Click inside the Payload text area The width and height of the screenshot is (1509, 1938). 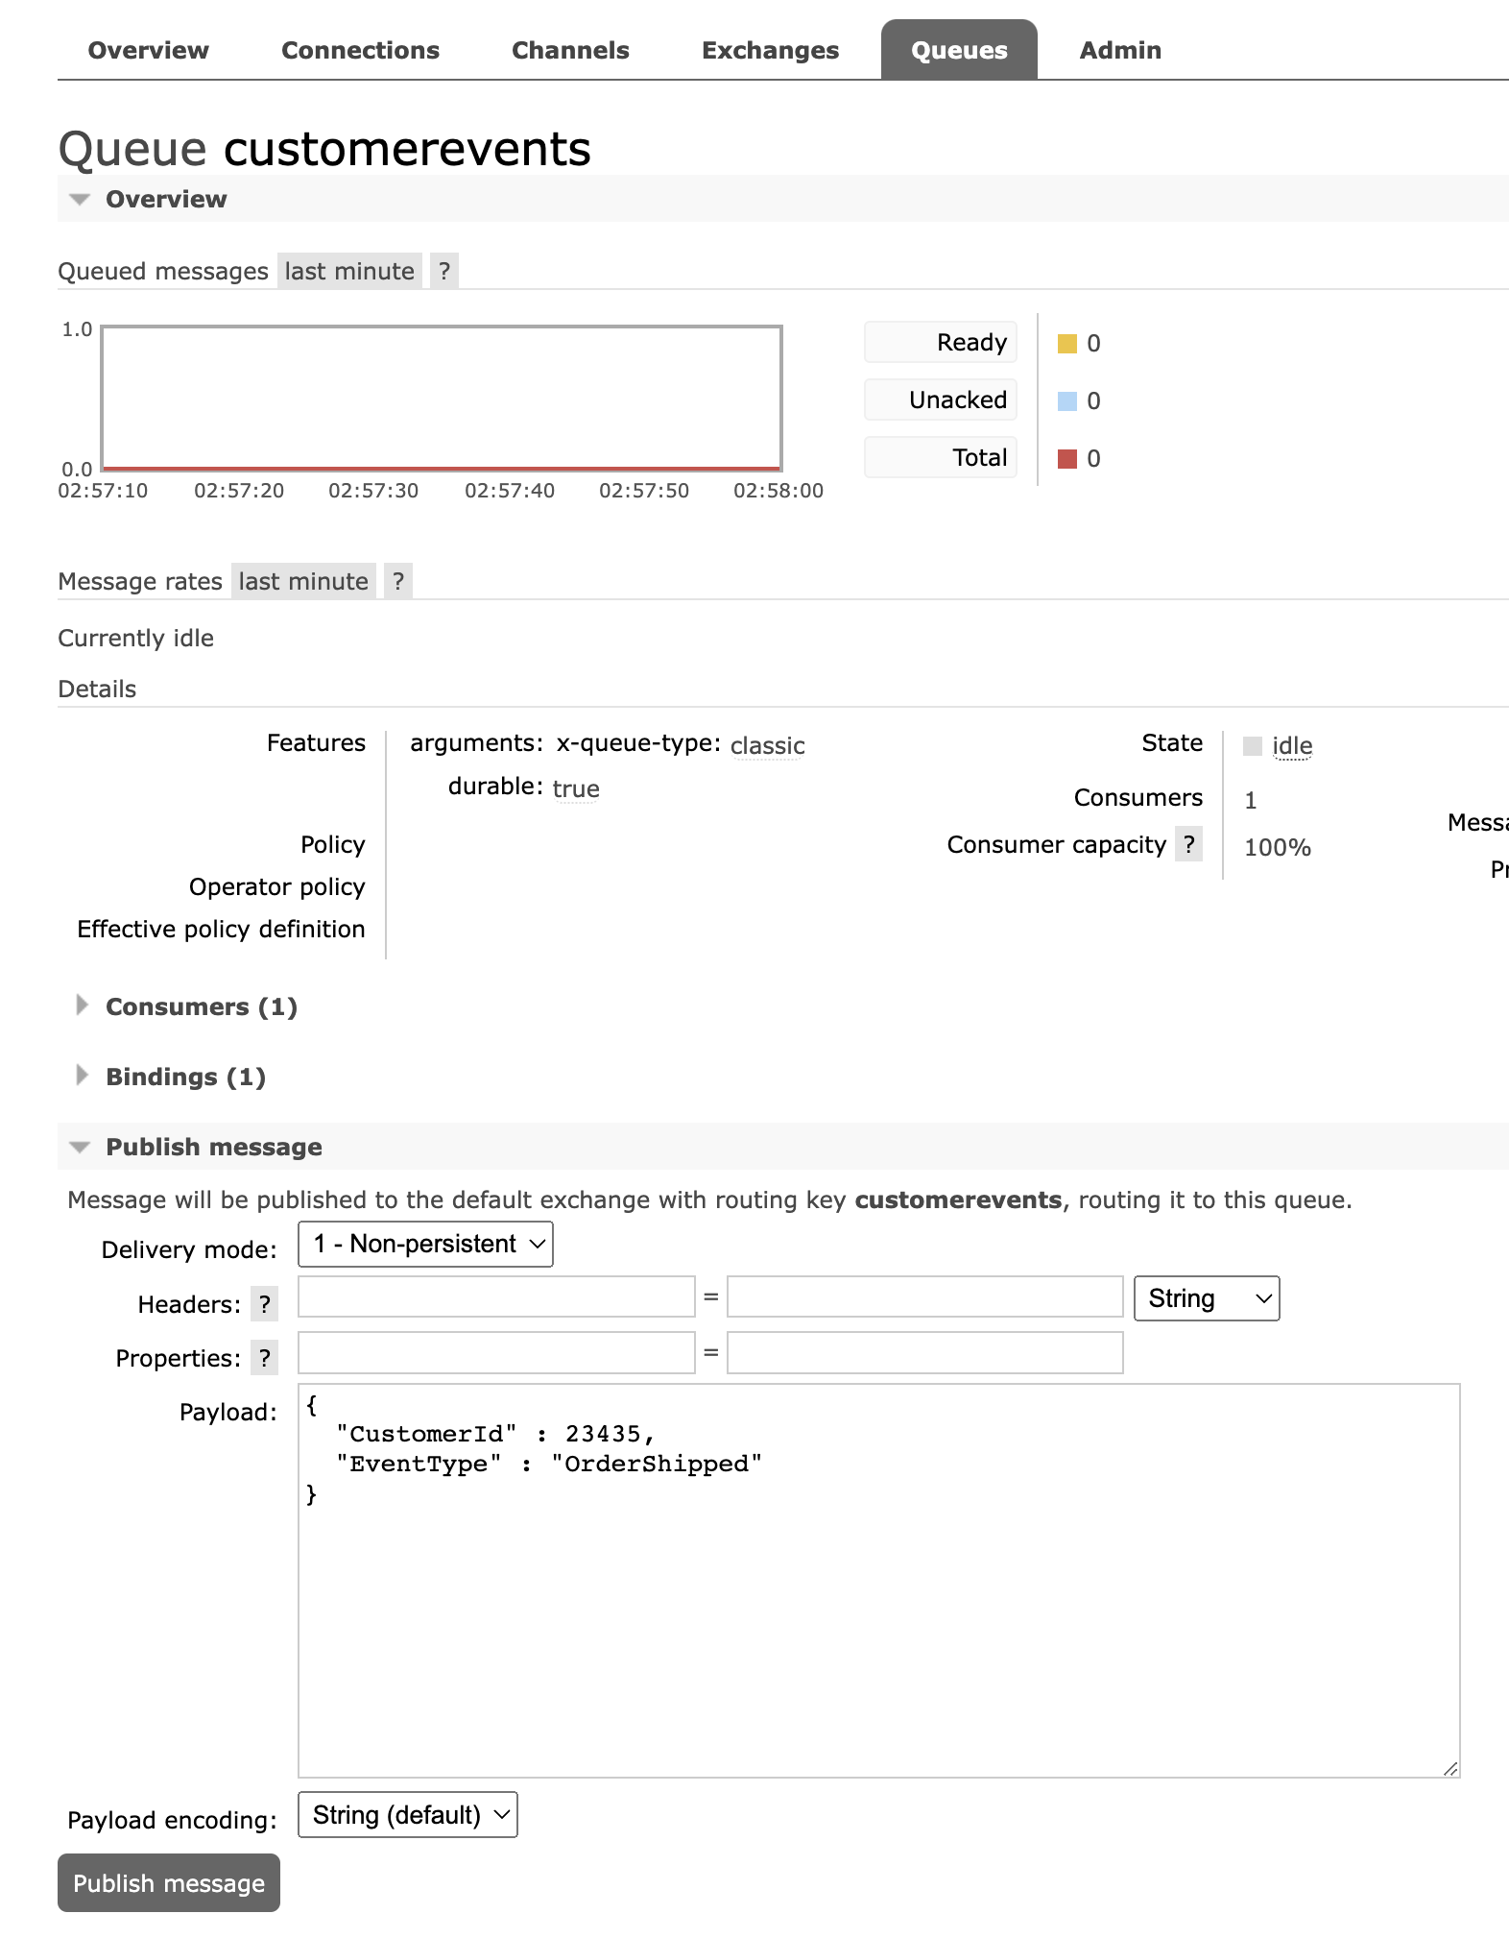click(879, 1581)
